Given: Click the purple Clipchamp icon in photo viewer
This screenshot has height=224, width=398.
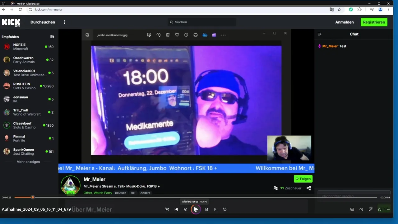Looking at the screenshot, I should [214, 35].
